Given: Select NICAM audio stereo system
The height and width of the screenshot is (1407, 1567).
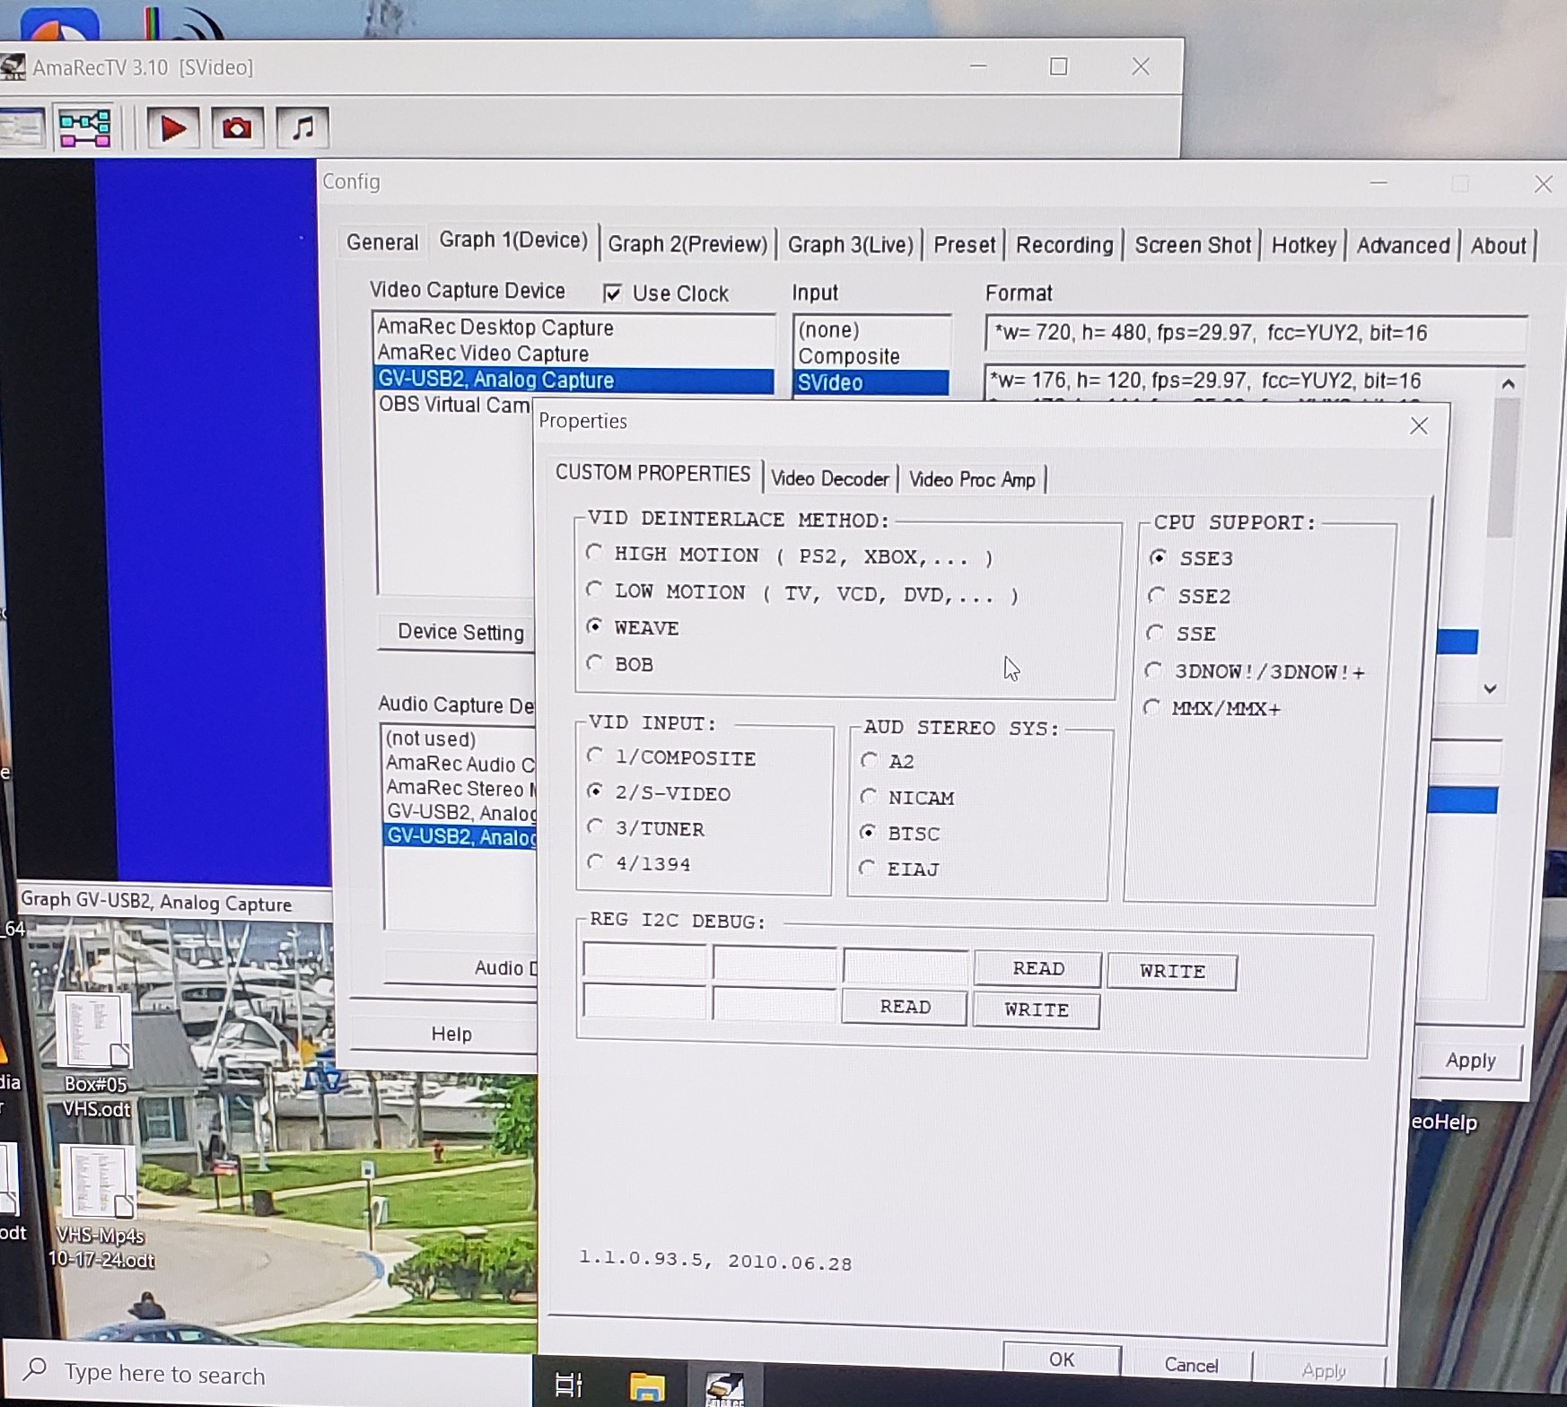Looking at the screenshot, I should click(x=869, y=797).
